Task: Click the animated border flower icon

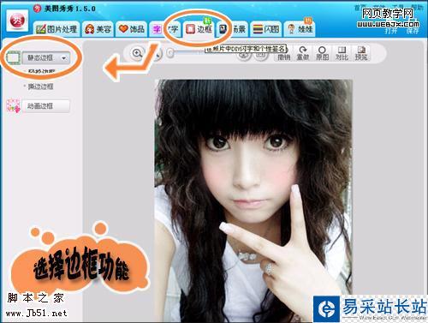Action: (x=14, y=106)
